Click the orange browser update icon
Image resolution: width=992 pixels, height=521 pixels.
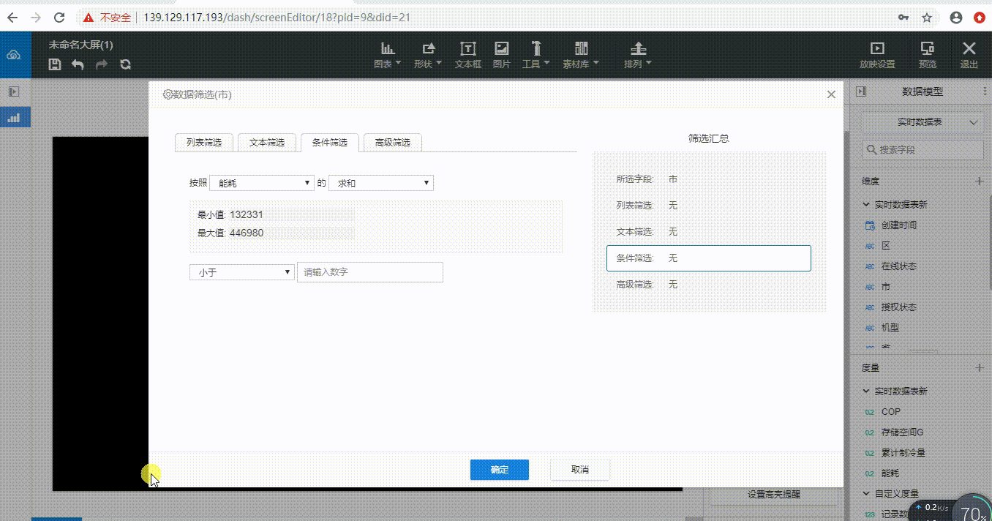coord(979,18)
